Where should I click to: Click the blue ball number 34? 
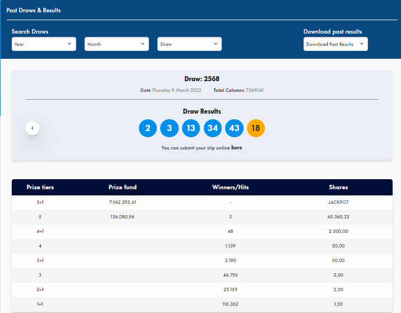pos(213,128)
